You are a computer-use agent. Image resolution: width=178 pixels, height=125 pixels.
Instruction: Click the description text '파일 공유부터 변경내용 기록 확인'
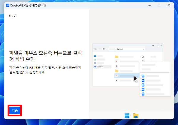32,67
